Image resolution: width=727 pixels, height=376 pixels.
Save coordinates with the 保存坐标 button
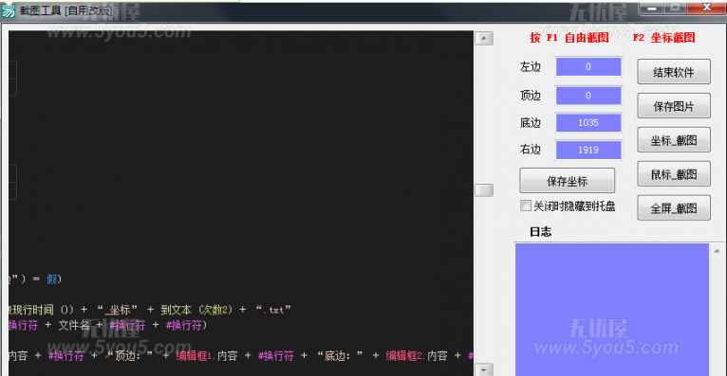pyautogui.click(x=567, y=181)
